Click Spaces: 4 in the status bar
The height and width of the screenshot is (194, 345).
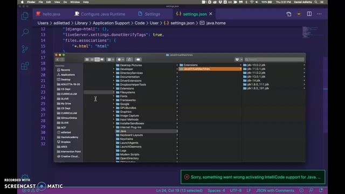(x=216, y=190)
